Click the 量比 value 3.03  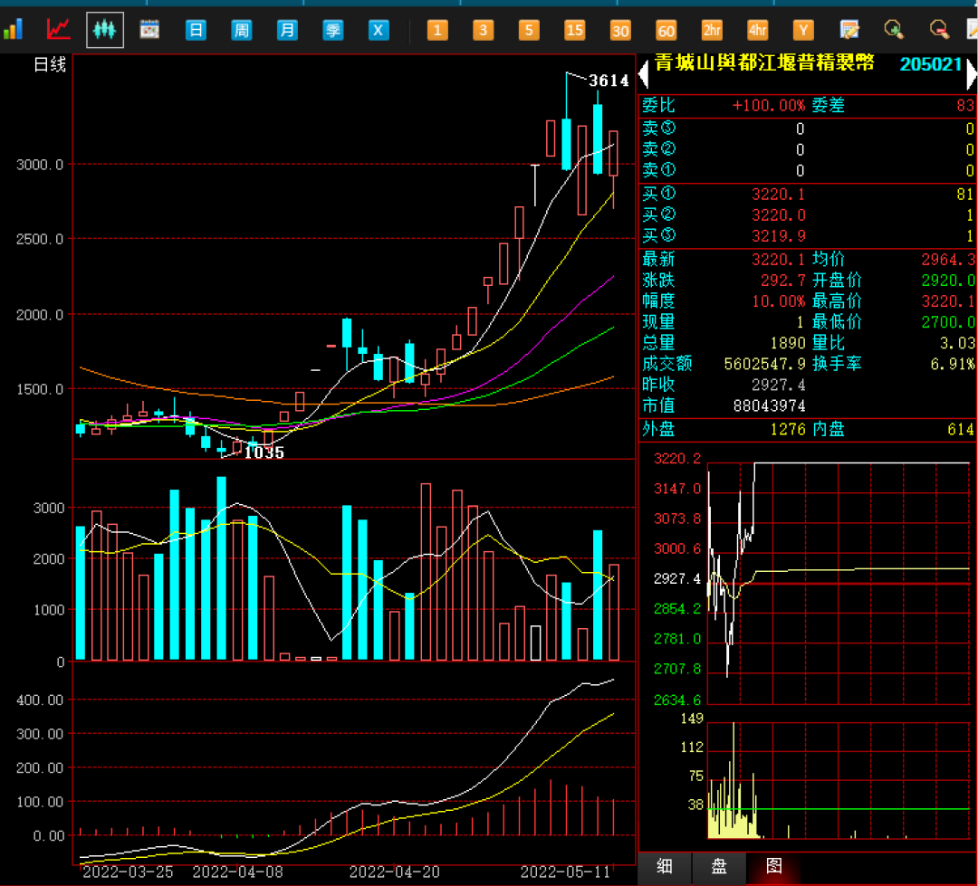click(957, 344)
